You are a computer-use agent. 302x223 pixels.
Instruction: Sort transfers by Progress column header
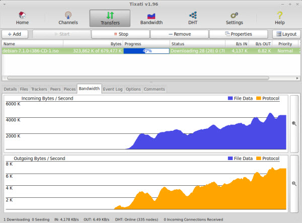click(x=146, y=44)
